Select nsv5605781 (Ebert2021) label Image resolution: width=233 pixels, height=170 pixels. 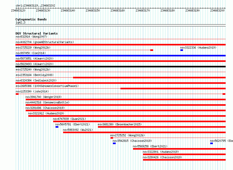coord(73,124)
